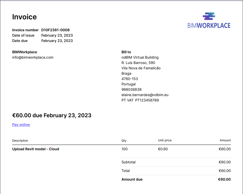The height and width of the screenshot is (194, 243).
Task: Click the Amount due label
Action: point(132,179)
